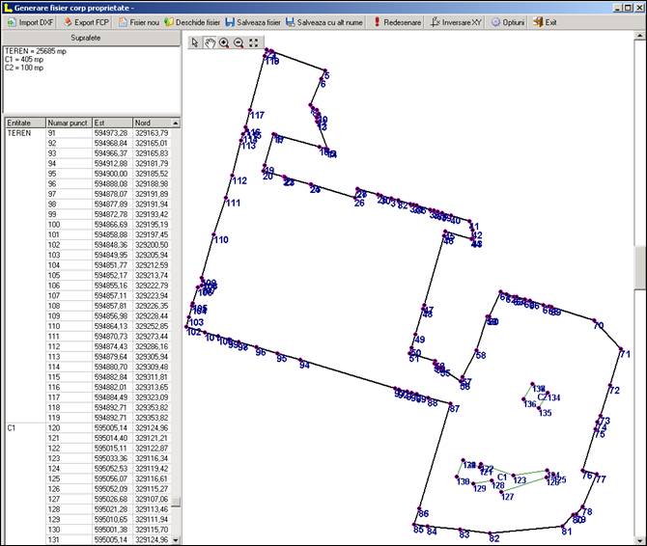
Task: Click point label 87 on the drawing
Action: [454, 409]
